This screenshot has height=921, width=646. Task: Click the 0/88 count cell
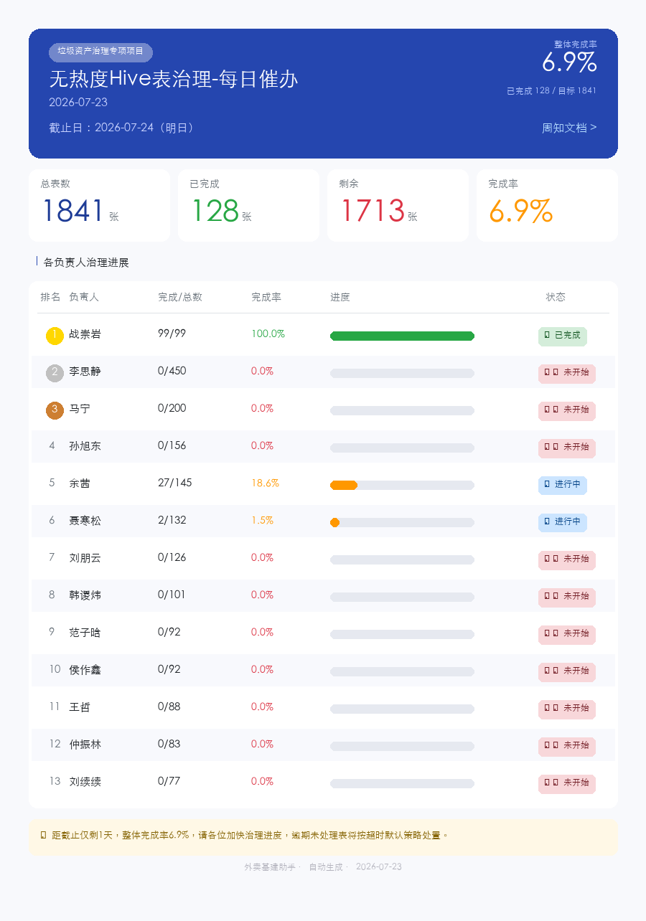pyautogui.click(x=169, y=707)
